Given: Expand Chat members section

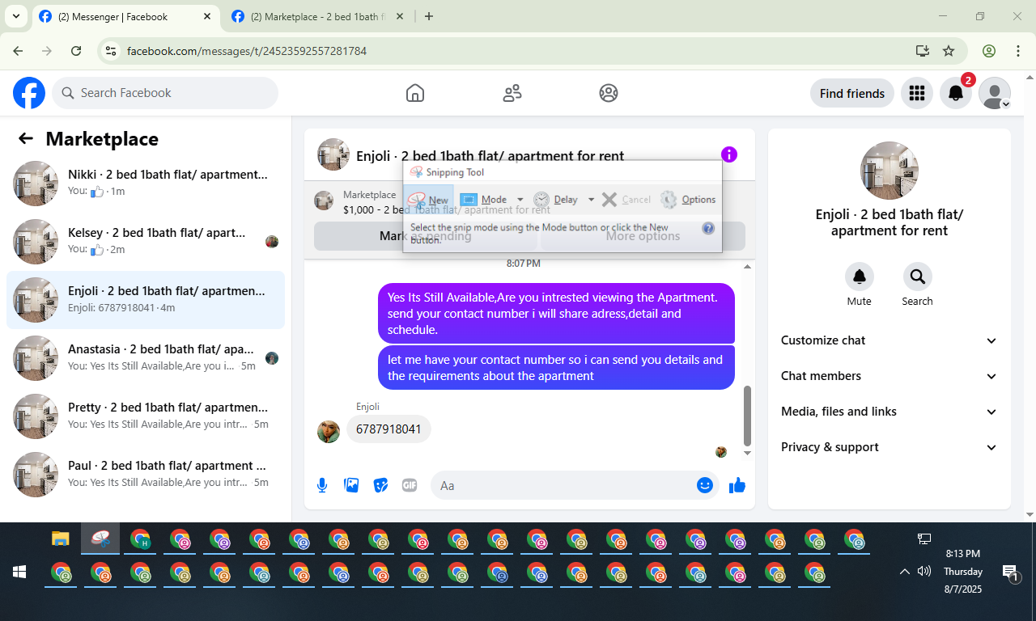Looking at the screenshot, I should point(890,376).
